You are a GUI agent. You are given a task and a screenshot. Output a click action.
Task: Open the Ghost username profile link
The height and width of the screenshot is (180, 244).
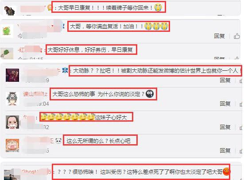tap(36, 172)
